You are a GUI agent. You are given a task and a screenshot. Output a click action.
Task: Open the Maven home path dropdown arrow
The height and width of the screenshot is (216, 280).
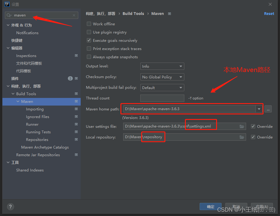(259, 109)
